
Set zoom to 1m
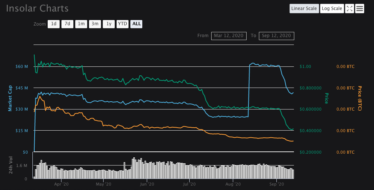point(81,24)
